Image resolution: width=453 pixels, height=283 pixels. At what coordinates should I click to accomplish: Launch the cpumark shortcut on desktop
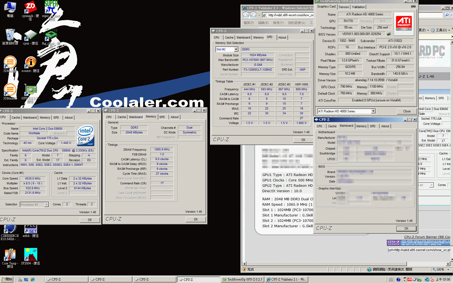[30, 10]
